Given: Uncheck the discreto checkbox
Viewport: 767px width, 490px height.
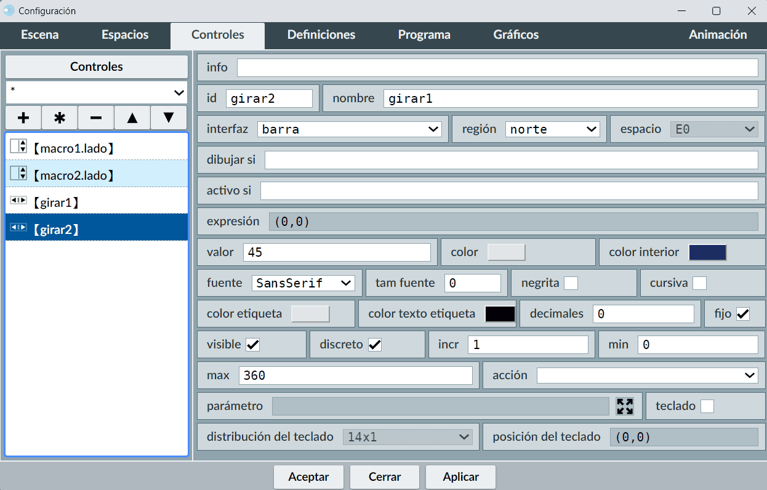Looking at the screenshot, I should point(375,345).
